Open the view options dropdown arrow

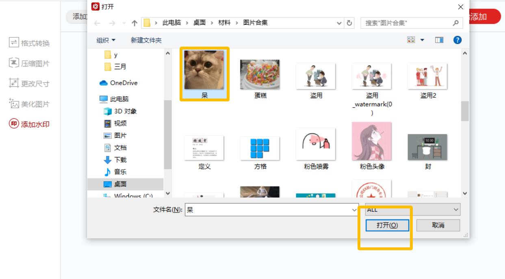click(422, 40)
